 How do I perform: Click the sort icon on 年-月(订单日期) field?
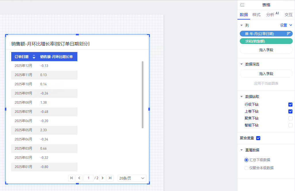click(x=288, y=34)
